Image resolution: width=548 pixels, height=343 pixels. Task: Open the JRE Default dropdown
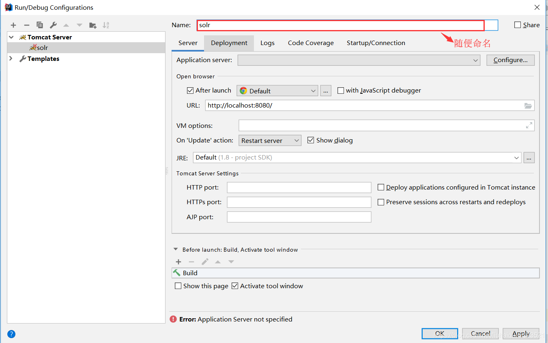point(357,157)
